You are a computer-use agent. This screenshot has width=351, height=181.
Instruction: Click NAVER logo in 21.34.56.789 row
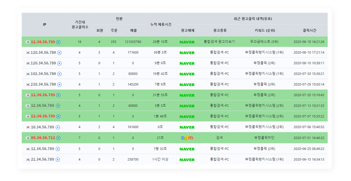[x=187, y=159]
